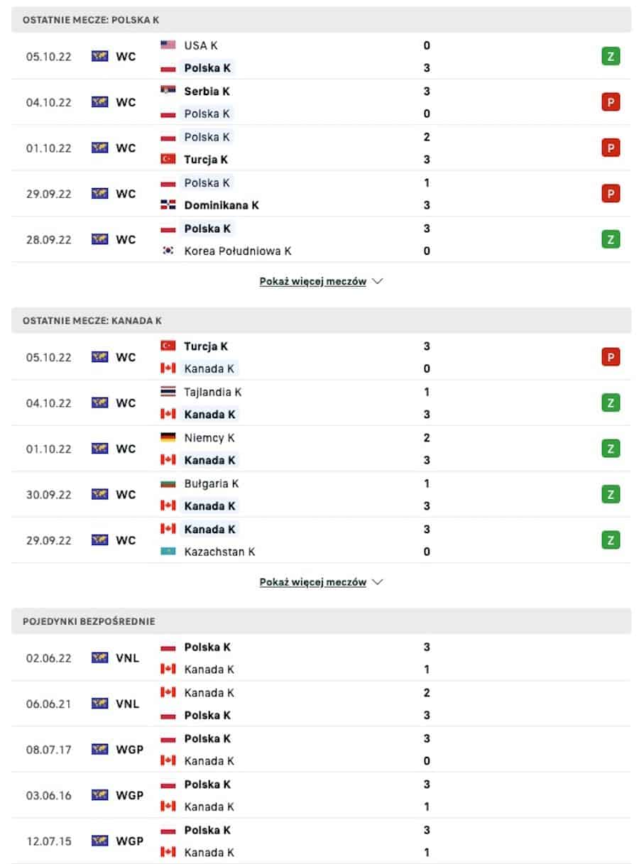
Task: Click the world map icon for 02.06.22 VNL match
Action: click(100, 658)
